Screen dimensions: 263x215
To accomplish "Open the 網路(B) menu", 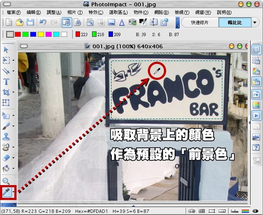I will point(161,12).
